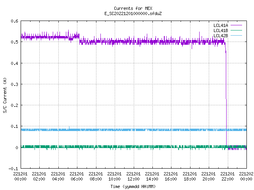The image size is (254, 190).
Task: Click the 221201 08:00 x-axis tick label
Action: pos(96,177)
